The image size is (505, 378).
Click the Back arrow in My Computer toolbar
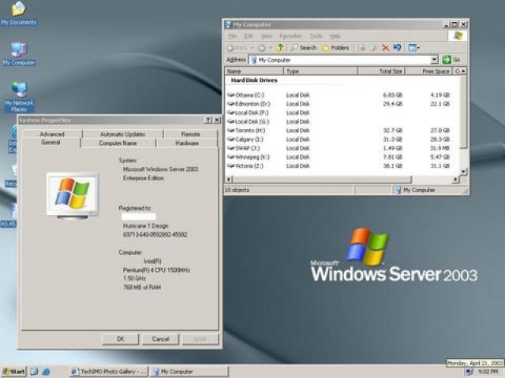click(237, 48)
